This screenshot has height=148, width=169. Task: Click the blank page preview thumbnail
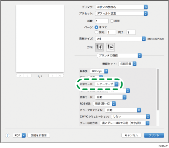click(40, 38)
